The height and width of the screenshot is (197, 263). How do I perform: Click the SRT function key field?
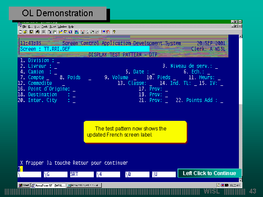(x=82, y=174)
